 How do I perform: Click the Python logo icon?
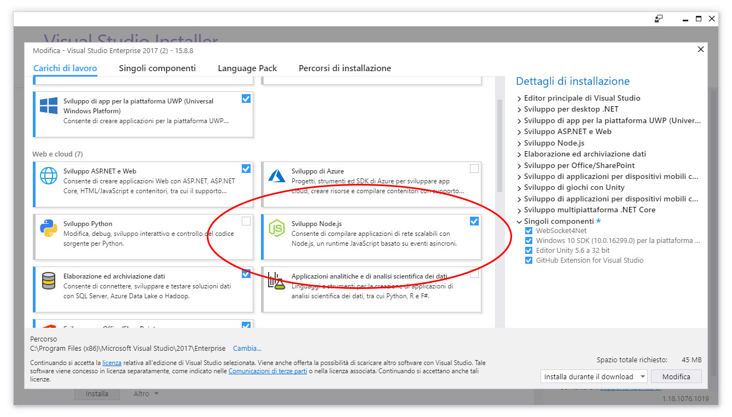(x=49, y=228)
